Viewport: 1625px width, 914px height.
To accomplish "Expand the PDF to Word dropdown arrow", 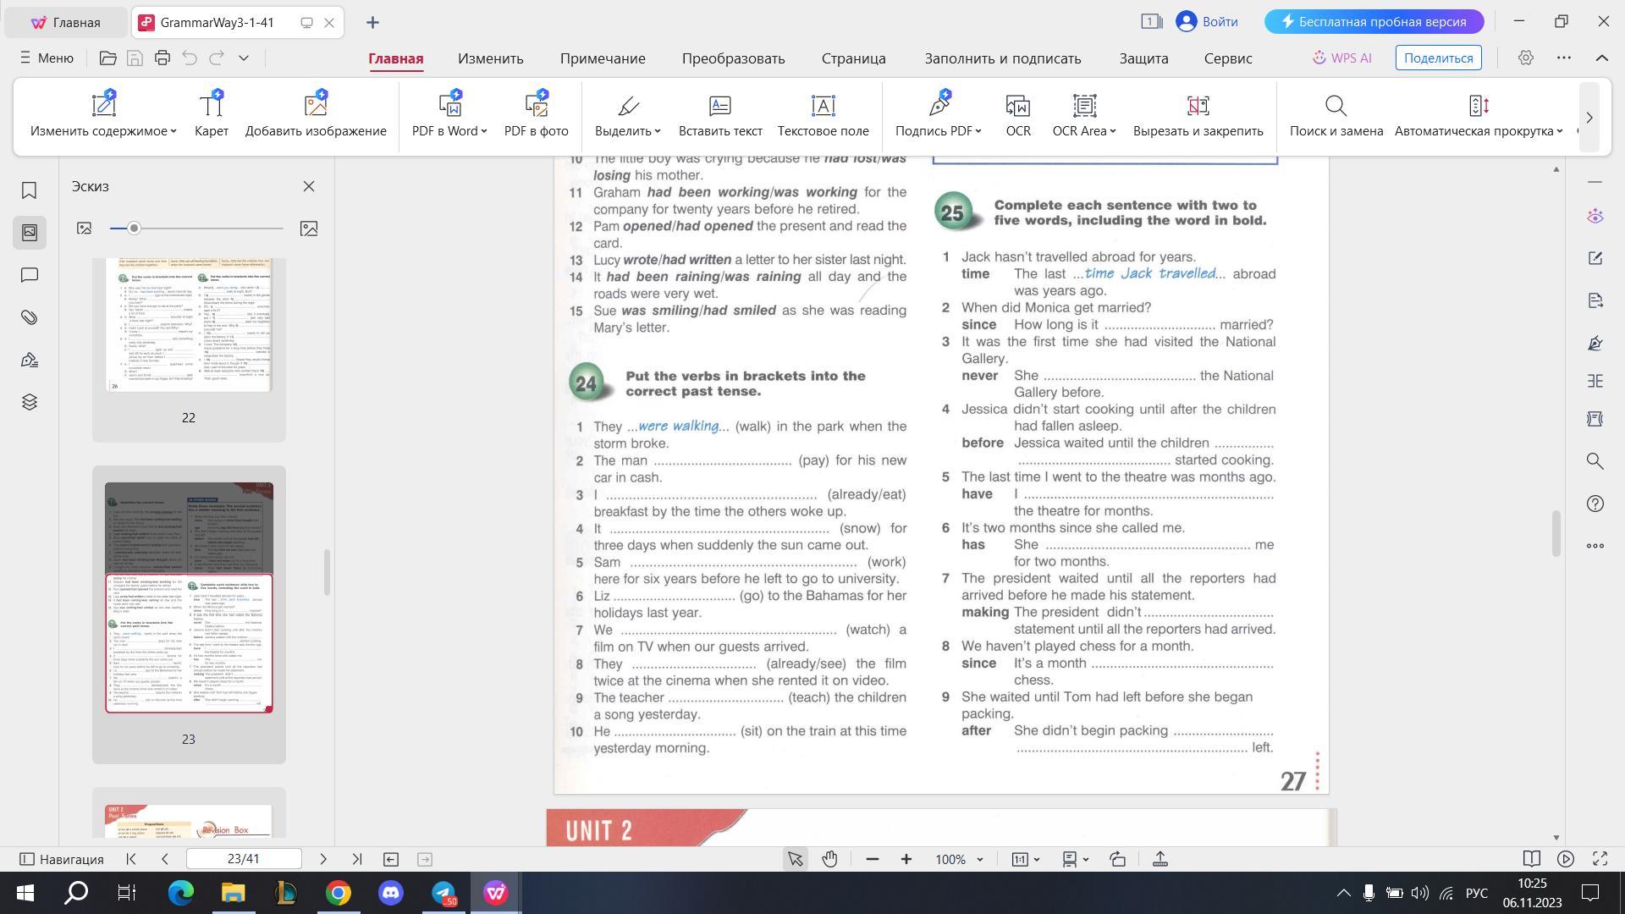I will 484,131.
